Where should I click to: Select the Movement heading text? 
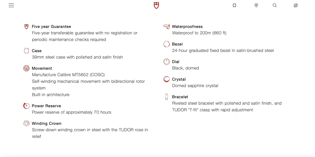(x=42, y=68)
